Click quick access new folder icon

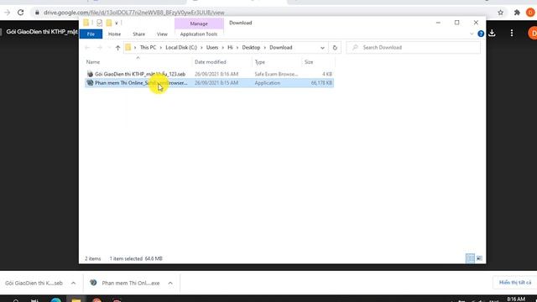(109, 23)
